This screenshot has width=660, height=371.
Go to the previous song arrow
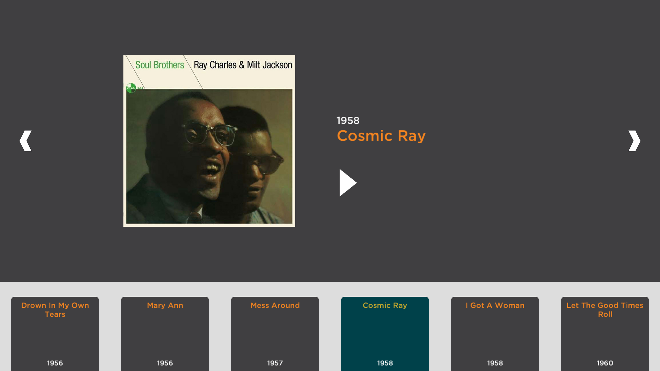pyautogui.click(x=26, y=141)
